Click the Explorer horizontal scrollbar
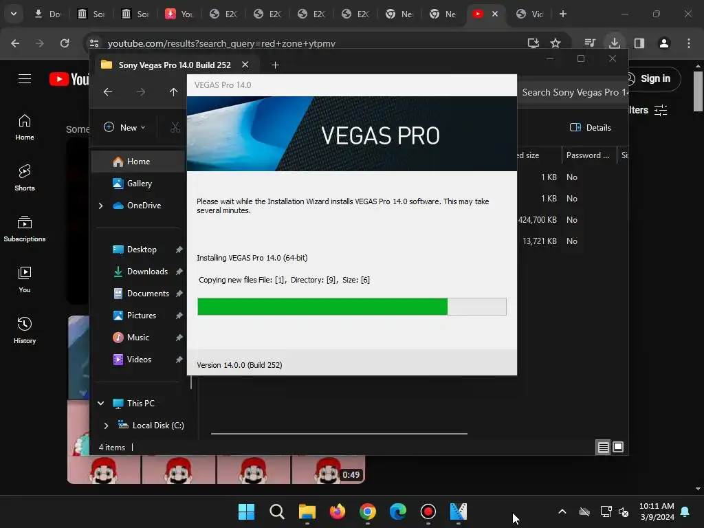 click(339, 434)
